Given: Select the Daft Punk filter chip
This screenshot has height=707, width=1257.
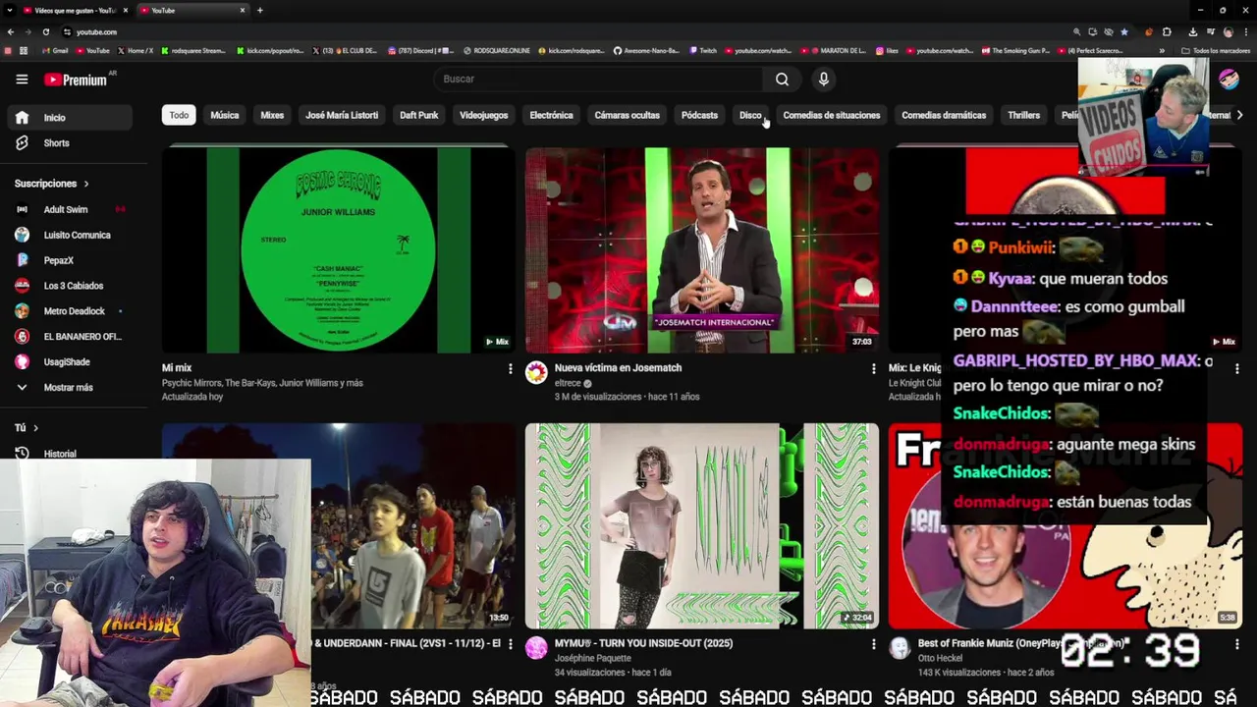Looking at the screenshot, I should (x=418, y=115).
